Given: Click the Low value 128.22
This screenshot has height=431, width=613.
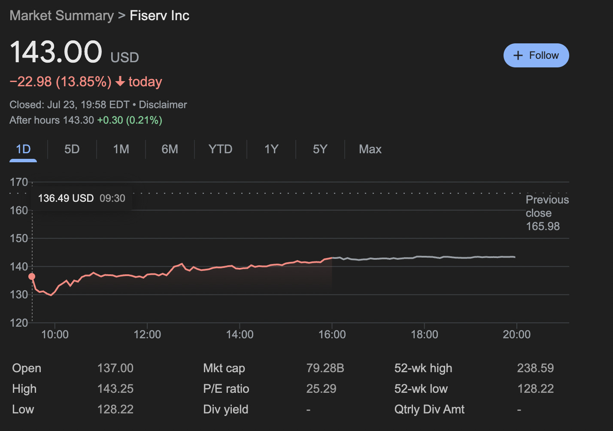Looking at the screenshot, I should [115, 410].
